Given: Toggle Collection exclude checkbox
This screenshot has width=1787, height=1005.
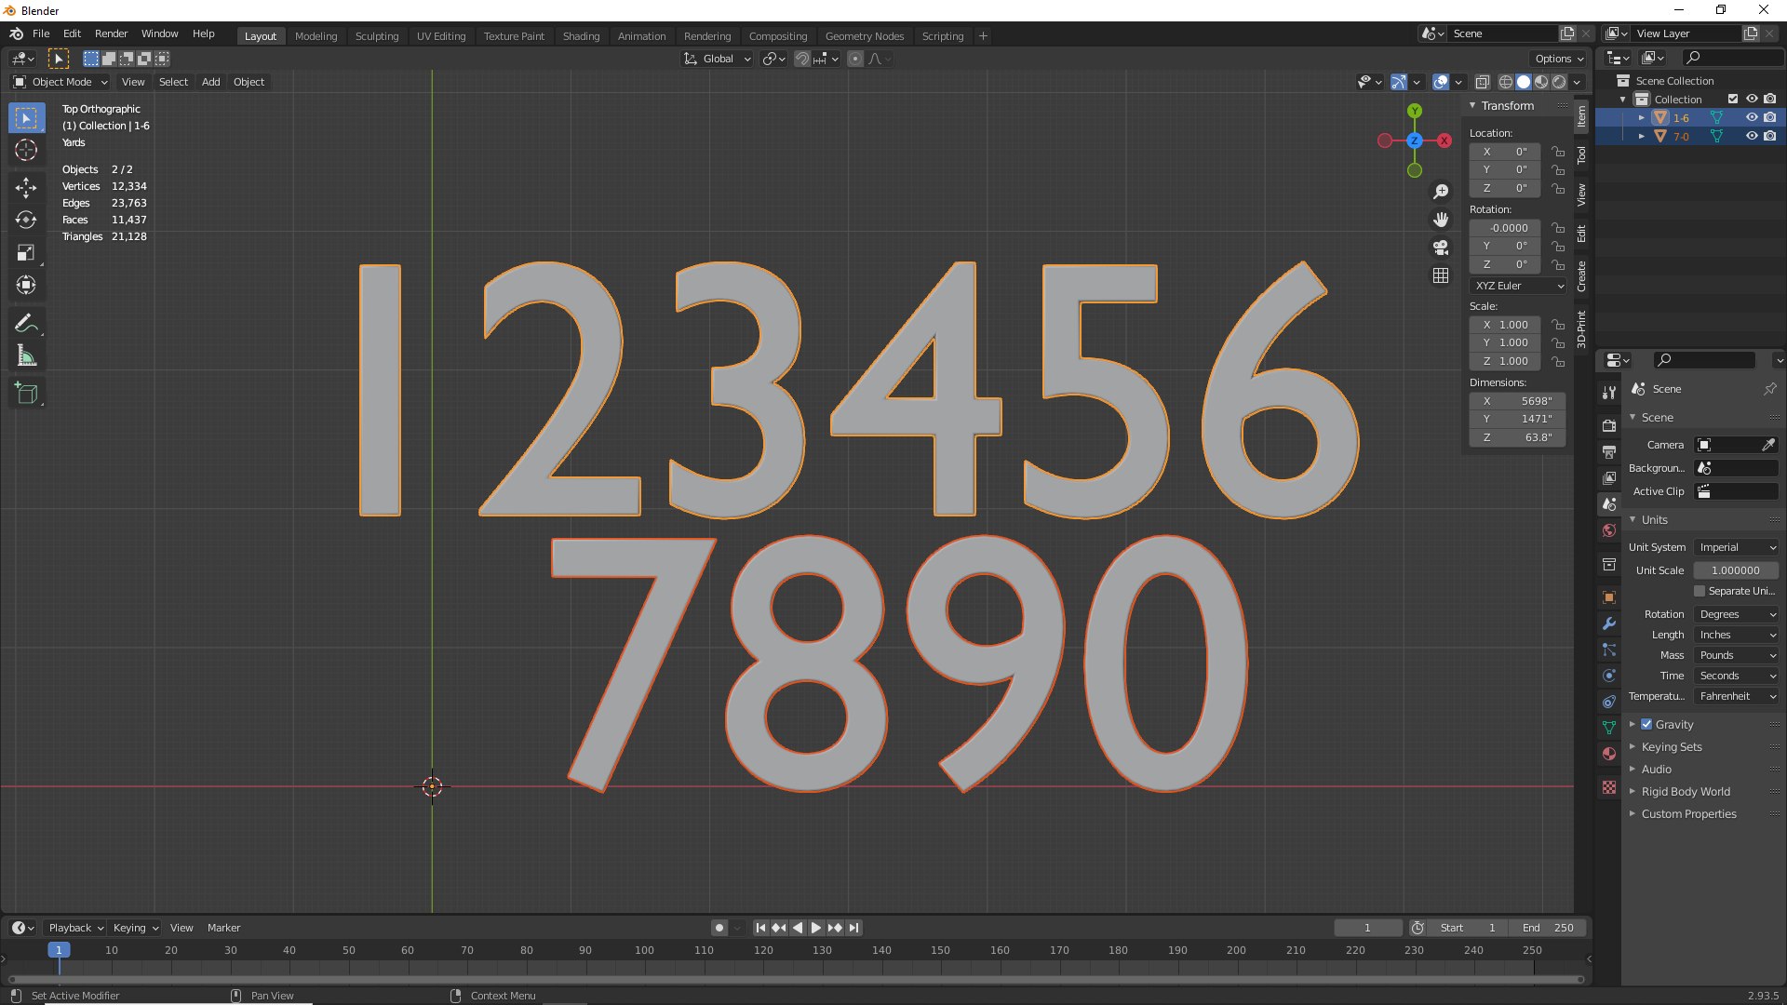Looking at the screenshot, I should coord(1733,99).
